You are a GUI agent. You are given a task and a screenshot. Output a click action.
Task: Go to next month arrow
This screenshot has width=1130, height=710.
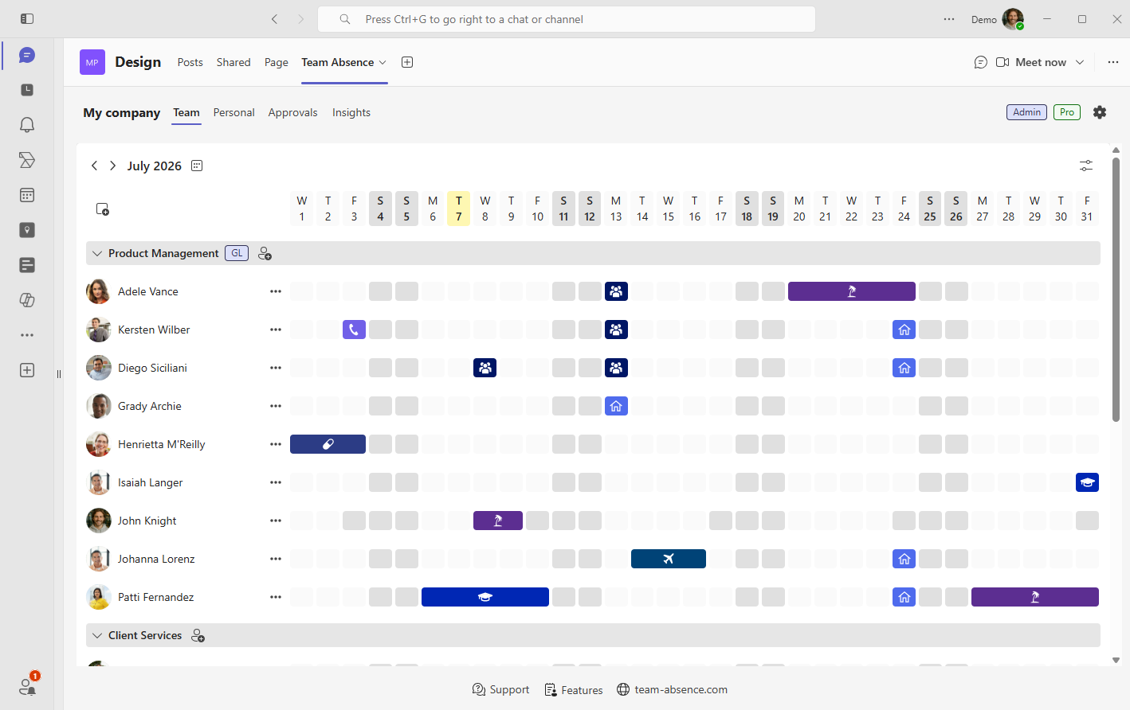coord(113,166)
